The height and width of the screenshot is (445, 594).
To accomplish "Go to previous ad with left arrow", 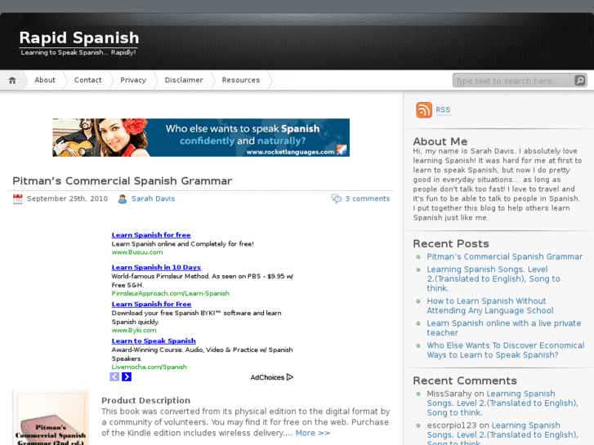I will point(114,377).
